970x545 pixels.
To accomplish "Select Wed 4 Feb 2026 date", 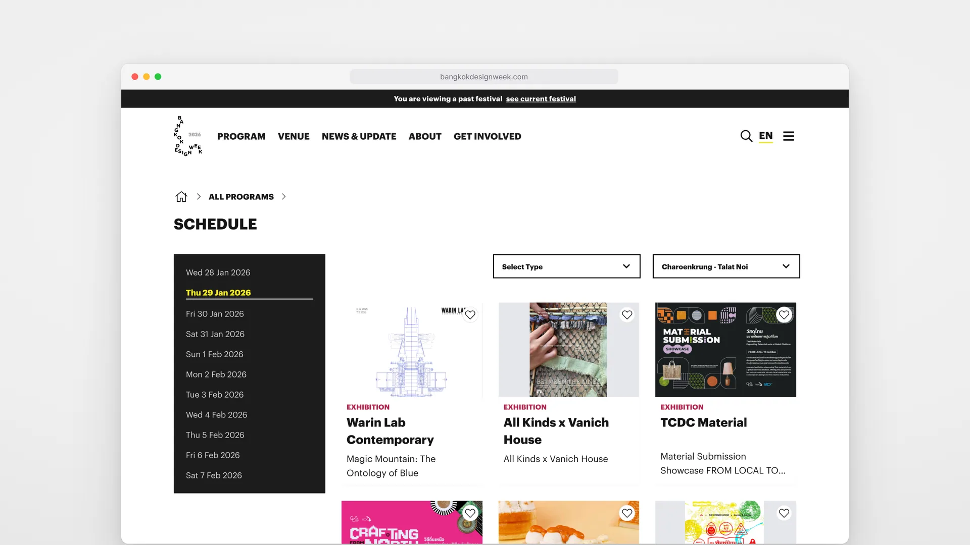I will (x=216, y=415).
